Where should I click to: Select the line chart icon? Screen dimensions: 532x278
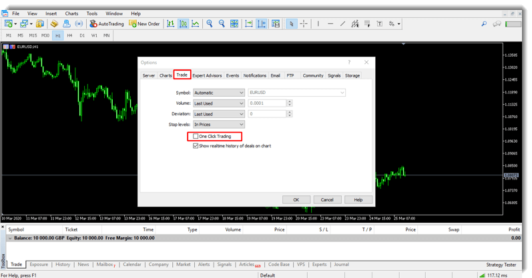[195, 24]
